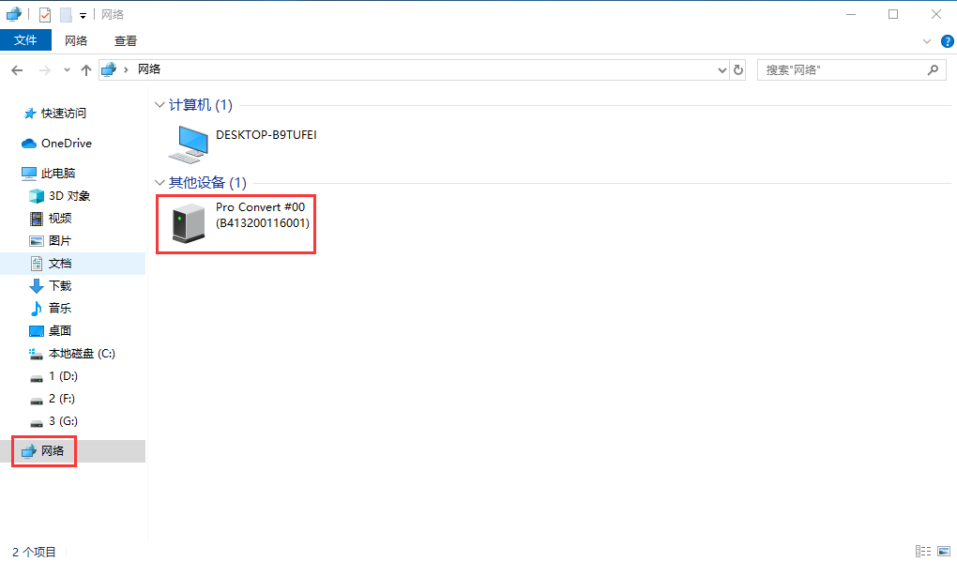Viewport: 957px width, 562px height.
Task: Click the back navigation arrow
Action: [x=17, y=69]
